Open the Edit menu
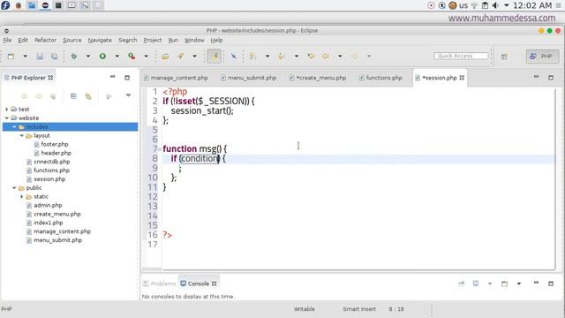565x318 pixels. pyautogui.click(x=23, y=40)
